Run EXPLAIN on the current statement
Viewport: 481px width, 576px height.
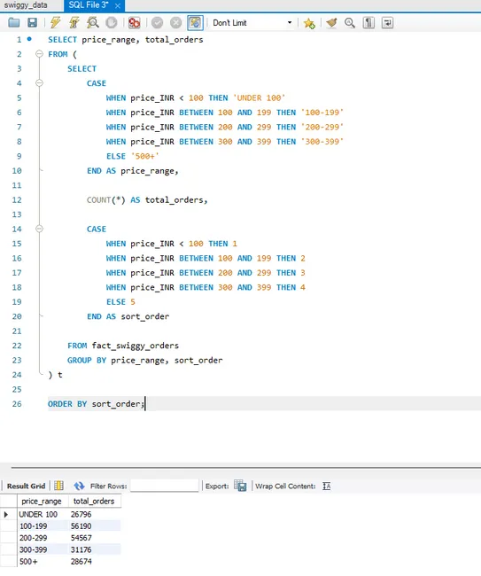(92, 23)
